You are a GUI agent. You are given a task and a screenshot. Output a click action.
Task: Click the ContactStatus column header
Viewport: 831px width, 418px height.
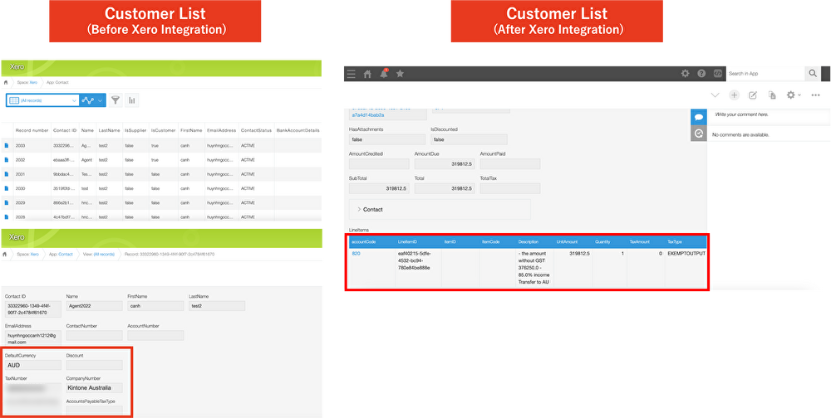255,129
